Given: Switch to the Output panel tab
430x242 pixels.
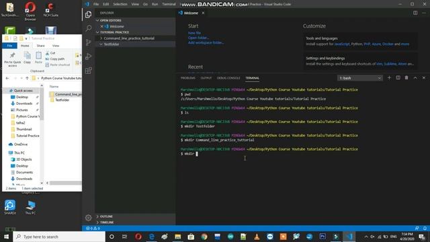Looking at the screenshot, I should coord(206,78).
